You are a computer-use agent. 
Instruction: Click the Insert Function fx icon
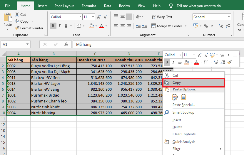pyautogui.click(x=66, y=44)
